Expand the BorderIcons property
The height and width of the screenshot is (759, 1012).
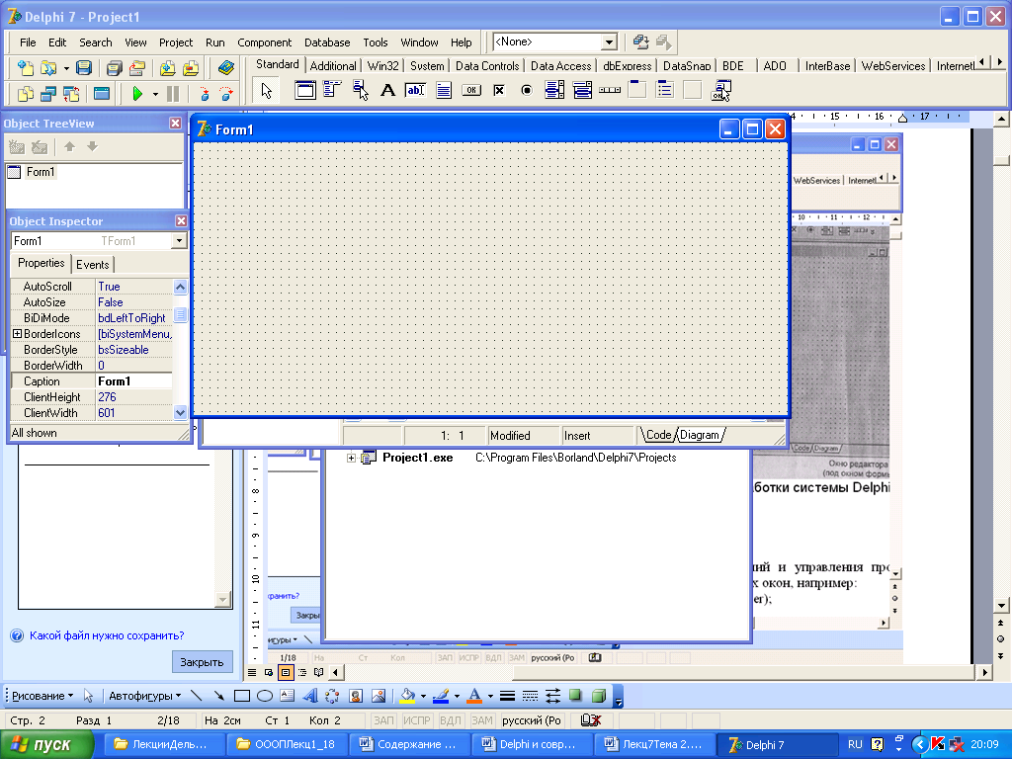tap(17, 334)
